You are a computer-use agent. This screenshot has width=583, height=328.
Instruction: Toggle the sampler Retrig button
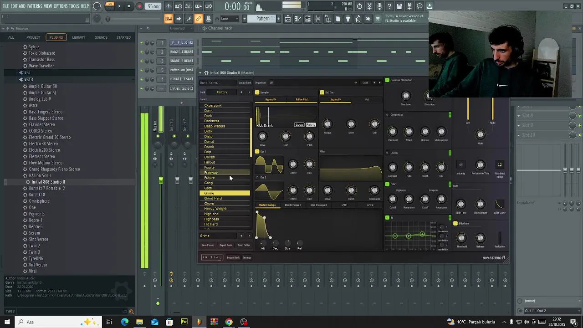click(311, 125)
